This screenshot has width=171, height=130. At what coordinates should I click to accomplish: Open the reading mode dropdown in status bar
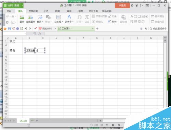coord(116,125)
